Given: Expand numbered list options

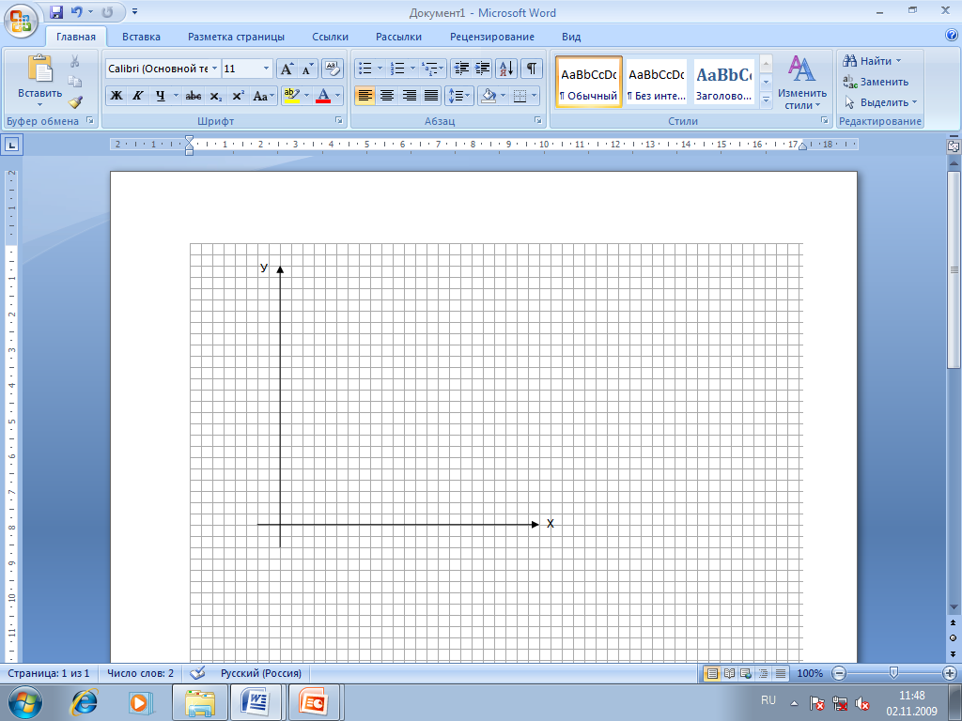Looking at the screenshot, I should (x=412, y=69).
